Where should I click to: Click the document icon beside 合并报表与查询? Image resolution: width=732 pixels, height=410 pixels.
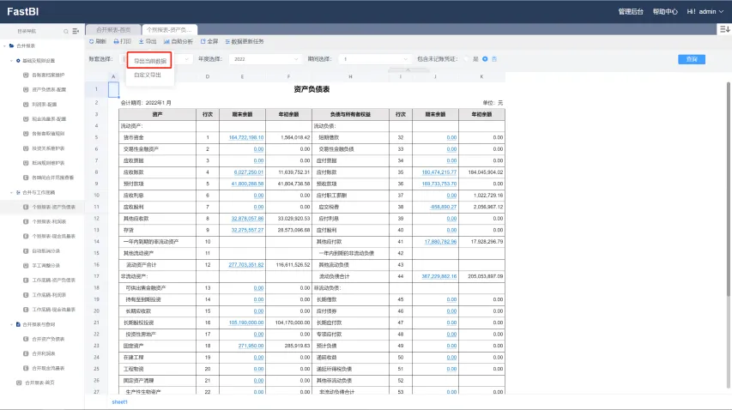tap(18, 324)
